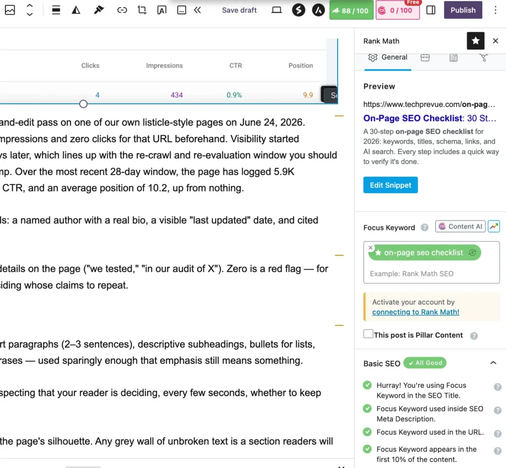
Task: Click the Edit Snippet button
Action: point(390,185)
